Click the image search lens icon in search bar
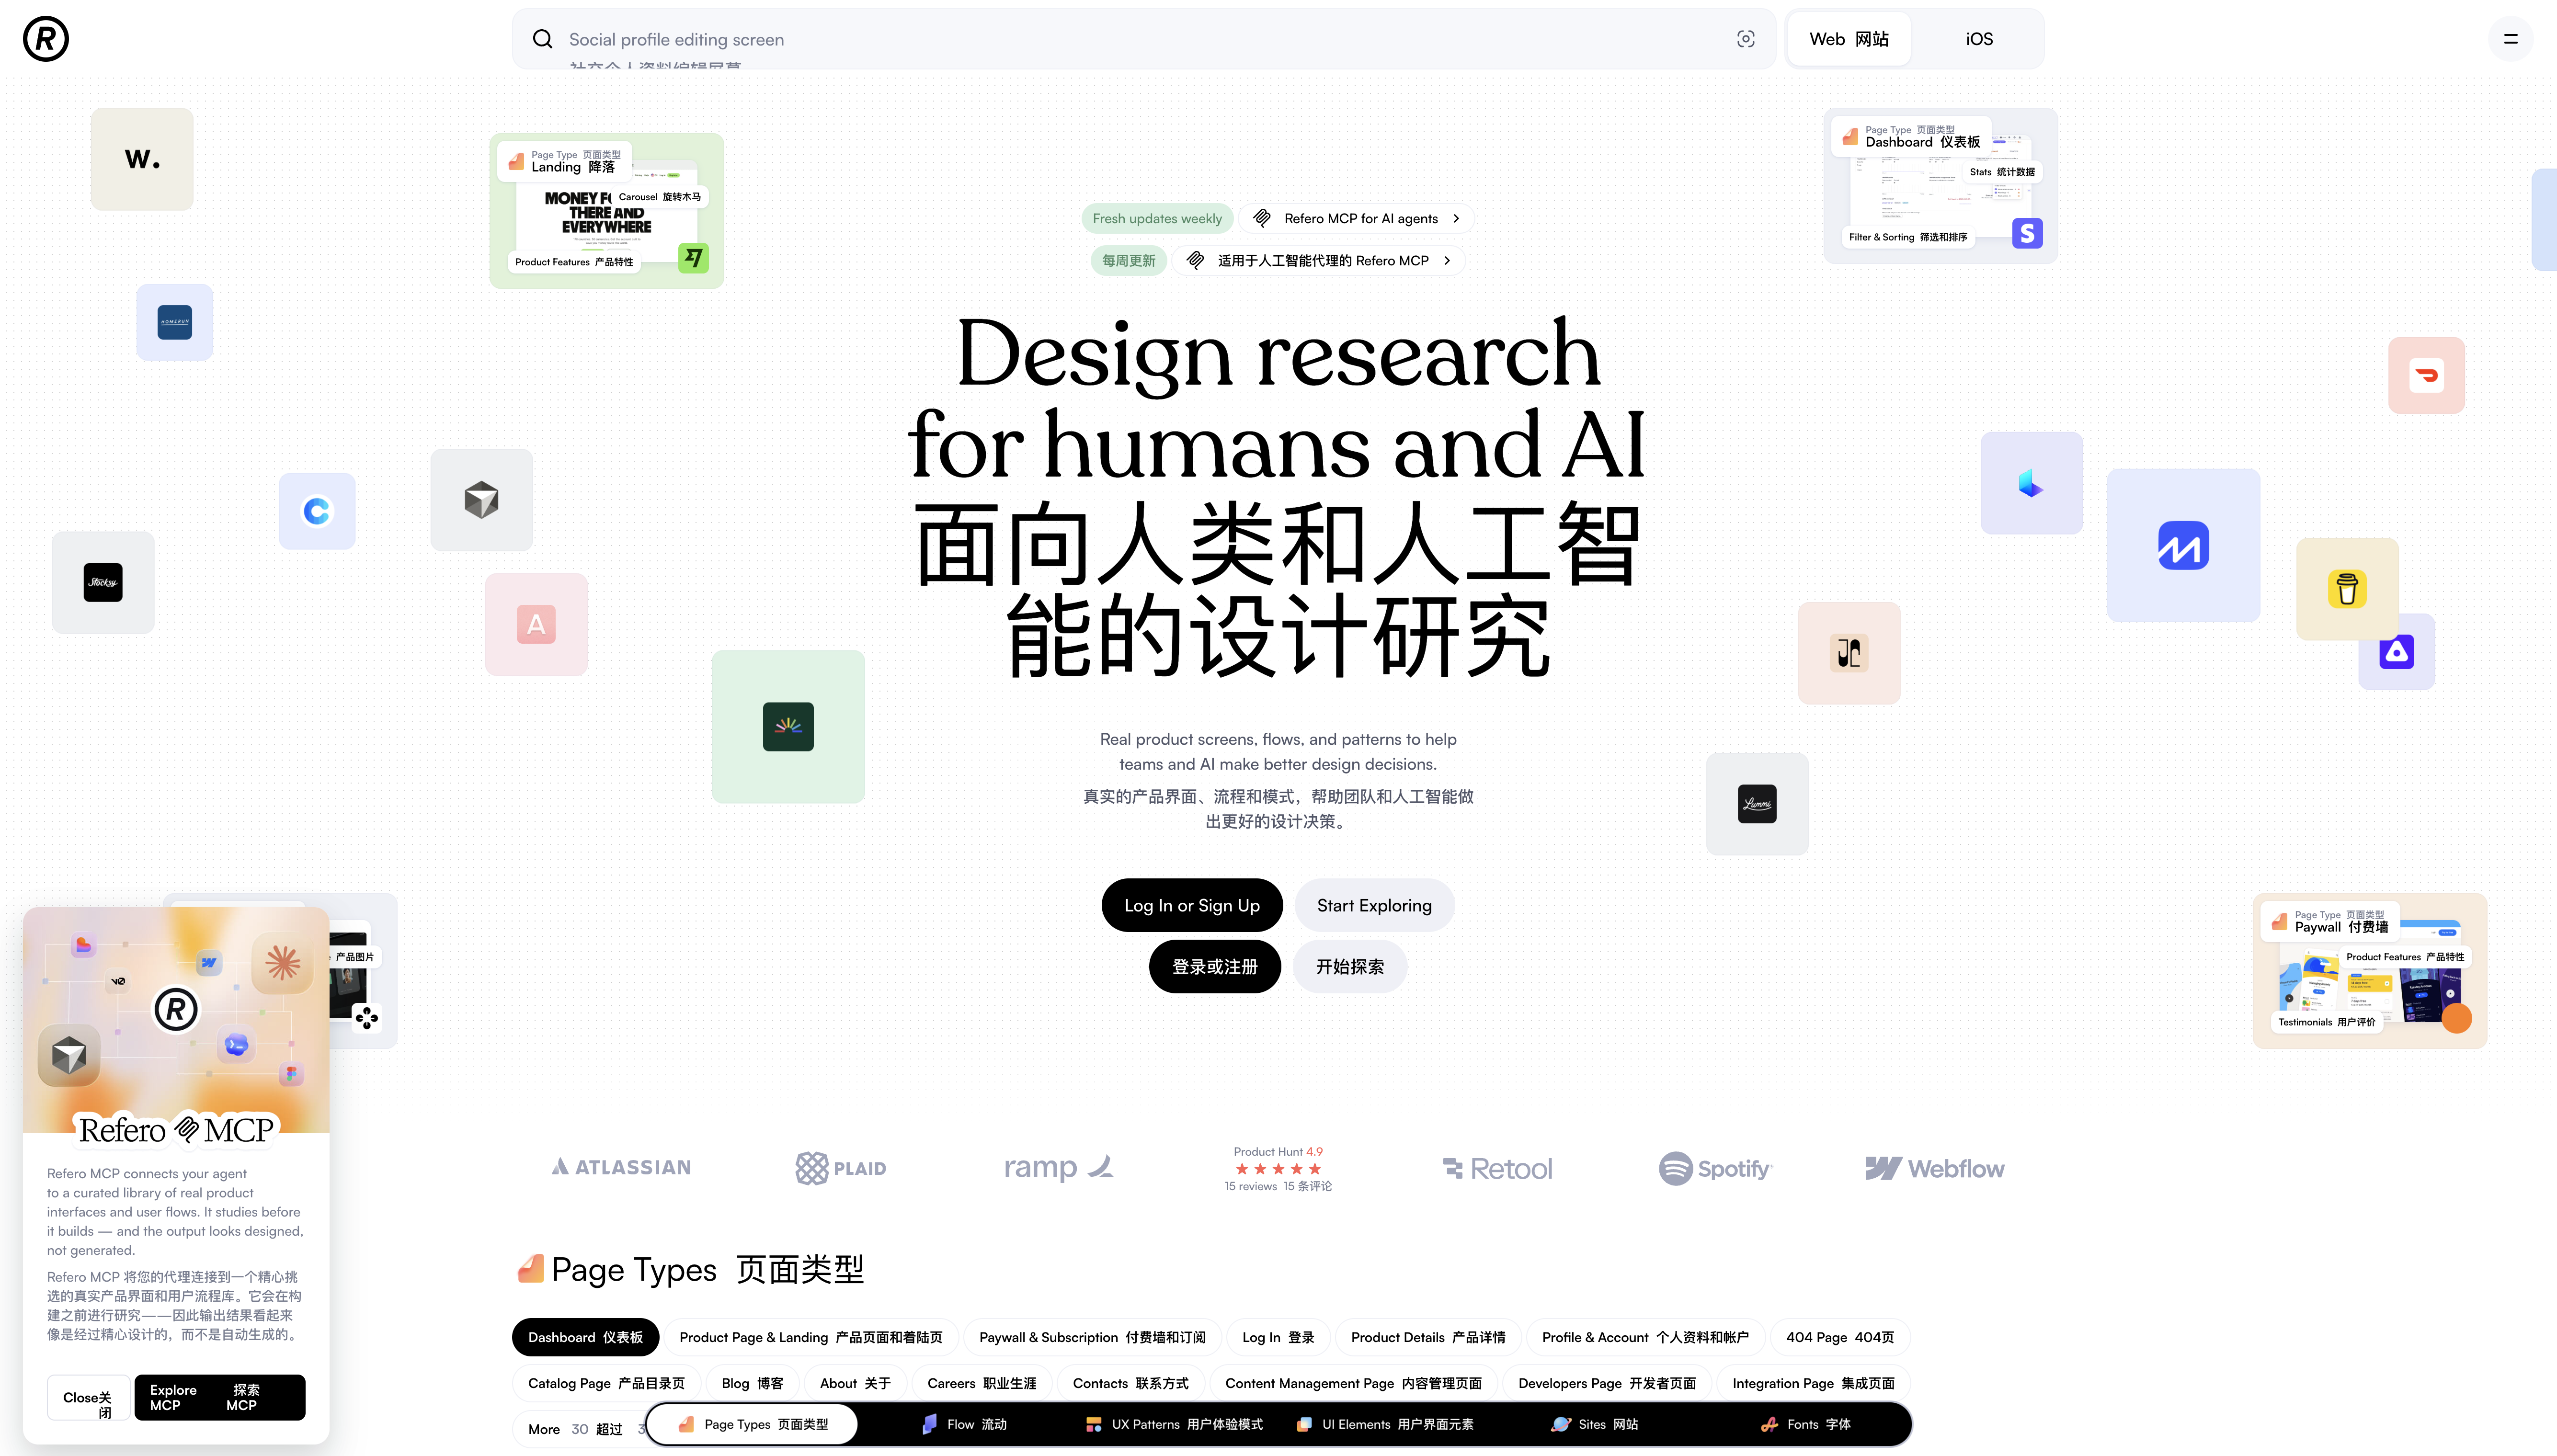Image resolution: width=2557 pixels, height=1456 pixels. click(x=1745, y=39)
